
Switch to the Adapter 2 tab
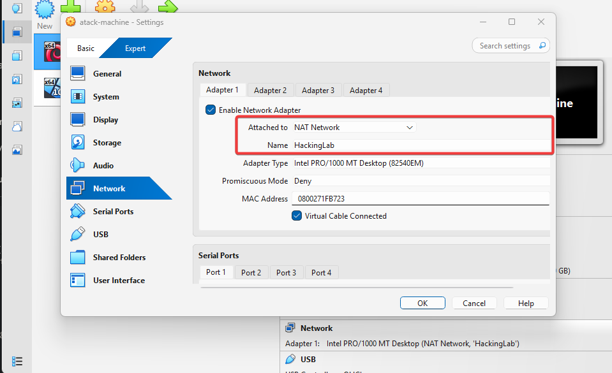[271, 91]
